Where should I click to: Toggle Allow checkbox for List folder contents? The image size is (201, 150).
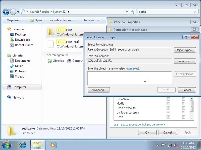[168, 112]
